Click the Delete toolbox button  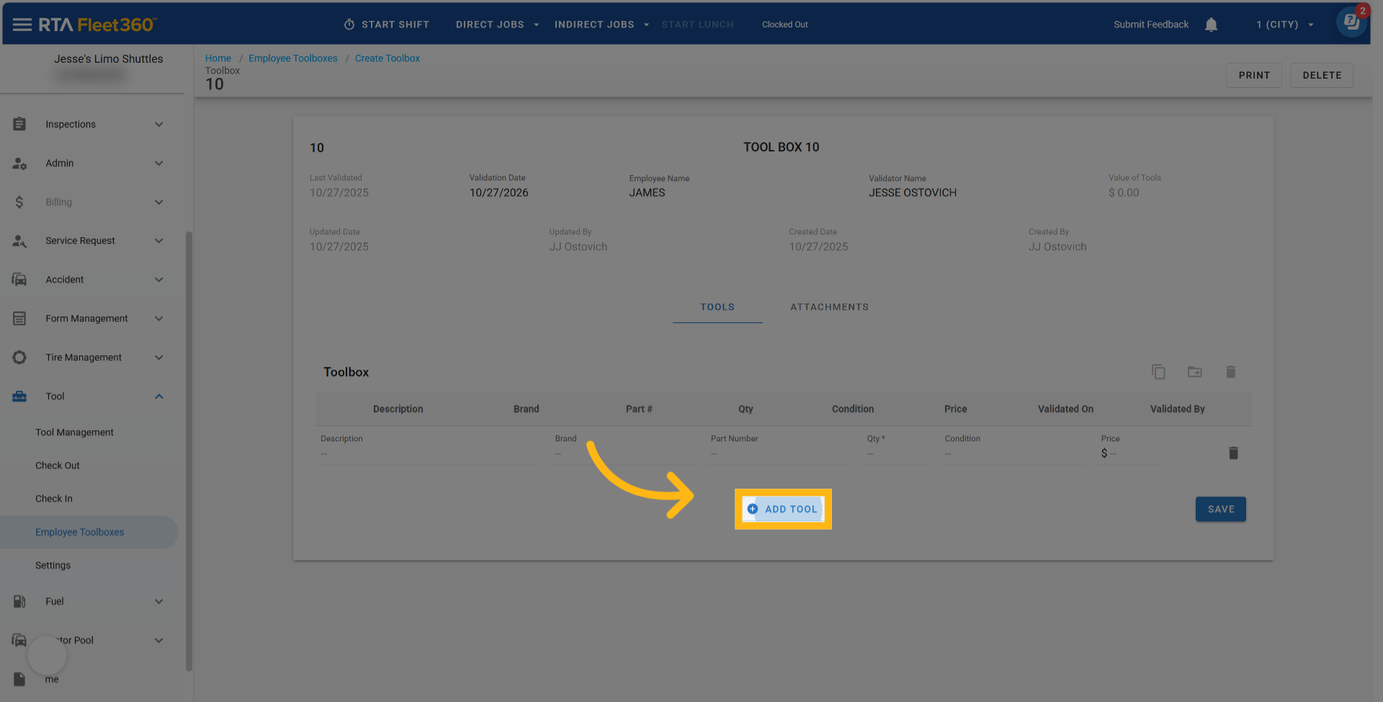tap(1321, 75)
